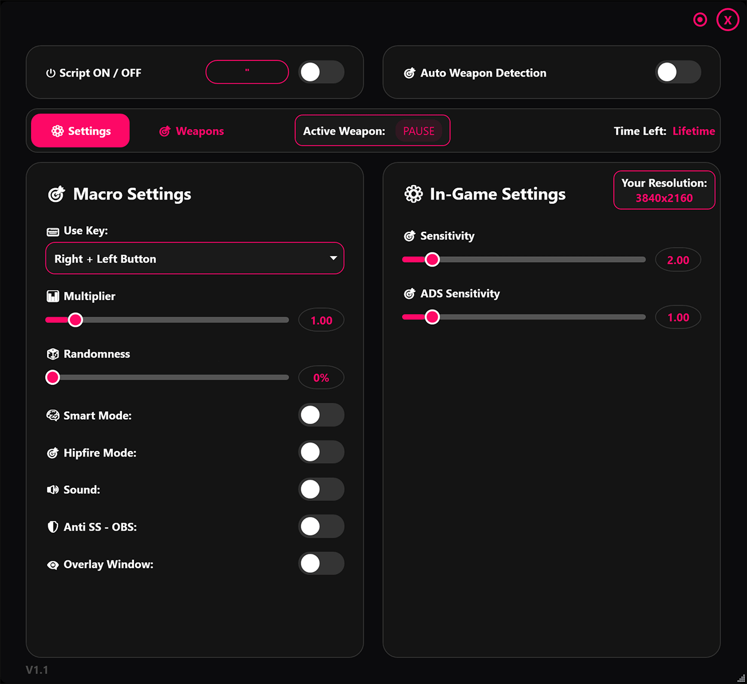The image size is (747, 684).
Task: Click the keyboard icon beside Use Key
Action: tap(53, 231)
